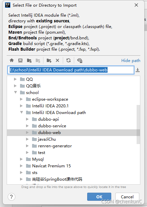Close the Select File dialog window
This screenshot has width=147, height=207.
(x=136, y=5)
